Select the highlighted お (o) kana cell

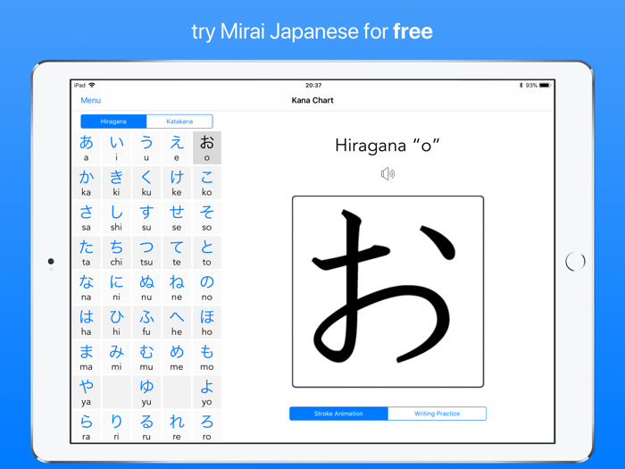207,148
